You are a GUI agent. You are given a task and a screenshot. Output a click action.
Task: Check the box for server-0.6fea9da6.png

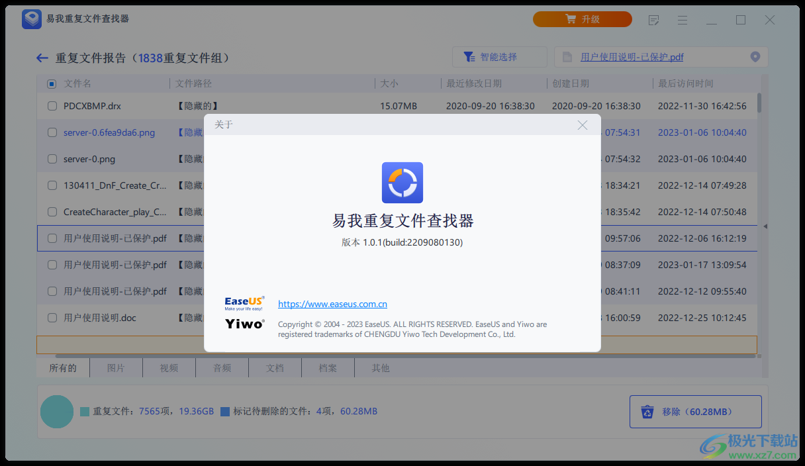point(52,132)
